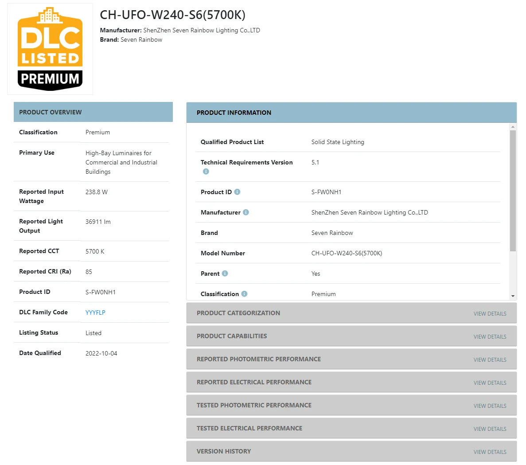The height and width of the screenshot is (465, 526).
Task: Select the Premium classification value in Product Information
Action: [323, 294]
